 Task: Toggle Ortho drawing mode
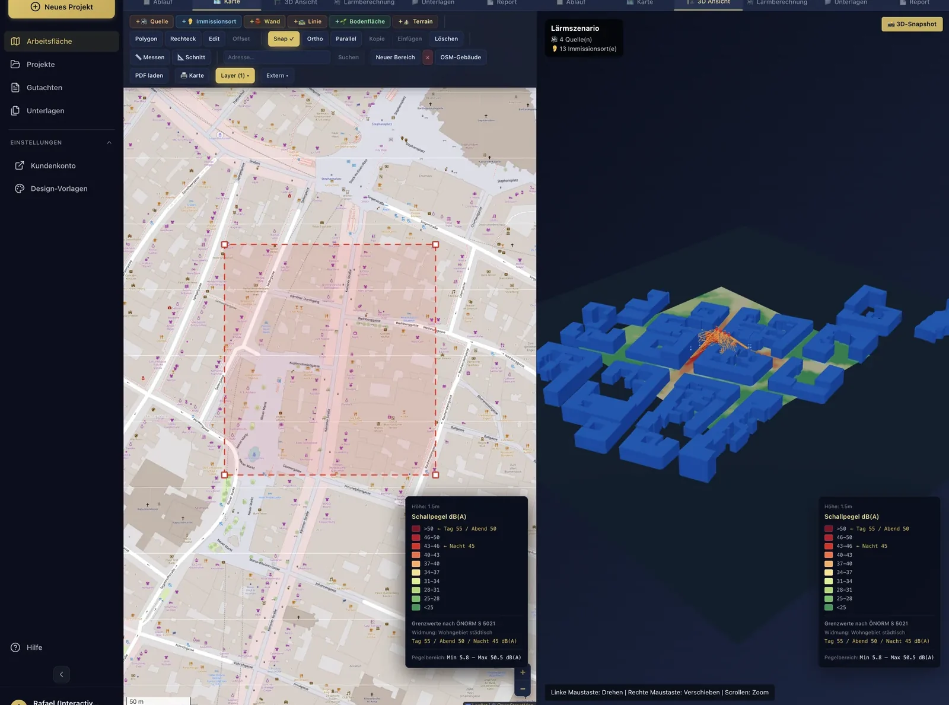click(315, 39)
